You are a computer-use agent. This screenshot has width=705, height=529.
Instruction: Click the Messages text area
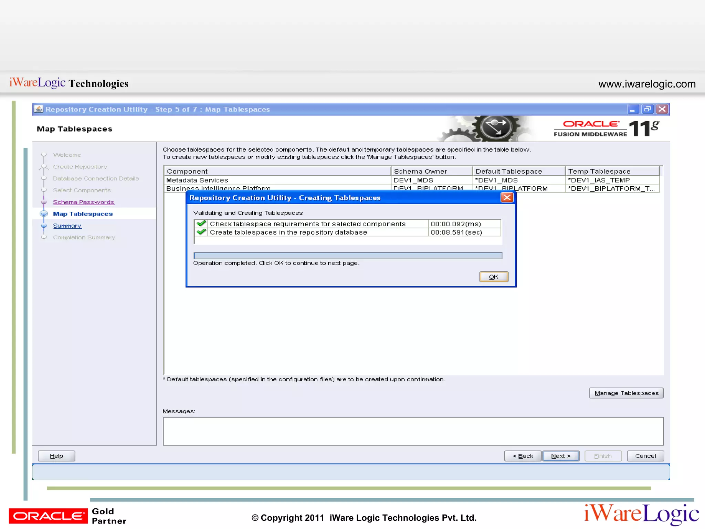pyautogui.click(x=413, y=431)
